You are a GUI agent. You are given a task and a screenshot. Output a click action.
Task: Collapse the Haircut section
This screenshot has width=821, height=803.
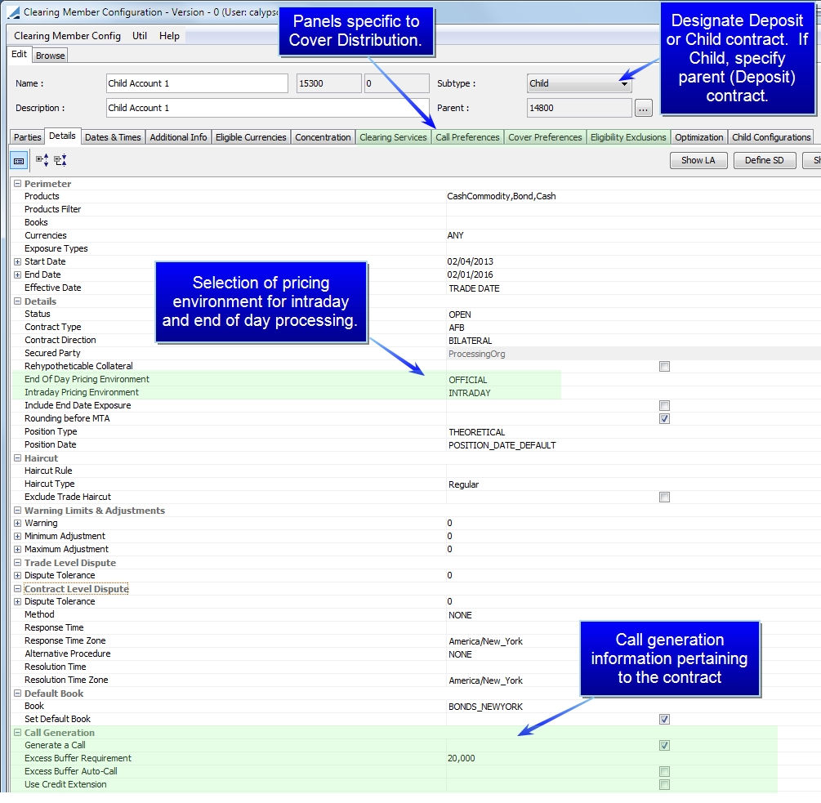17,458
